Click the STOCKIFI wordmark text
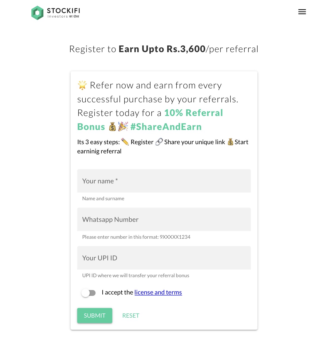The width and height of the screenshot is (328, 355). pyautogui.click(x=63, y=11)
